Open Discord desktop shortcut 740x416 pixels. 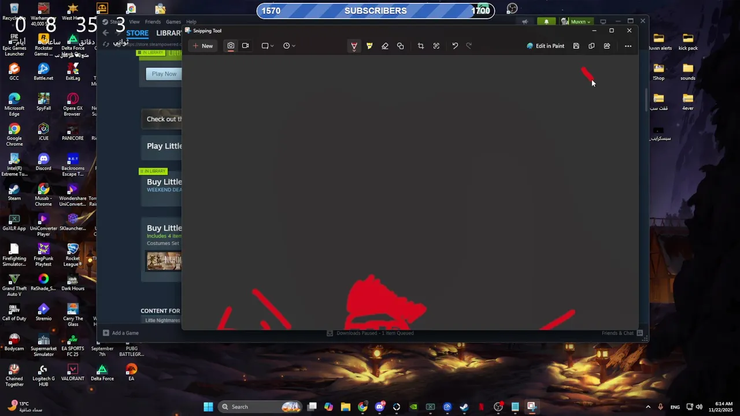(x=43, y=162)
